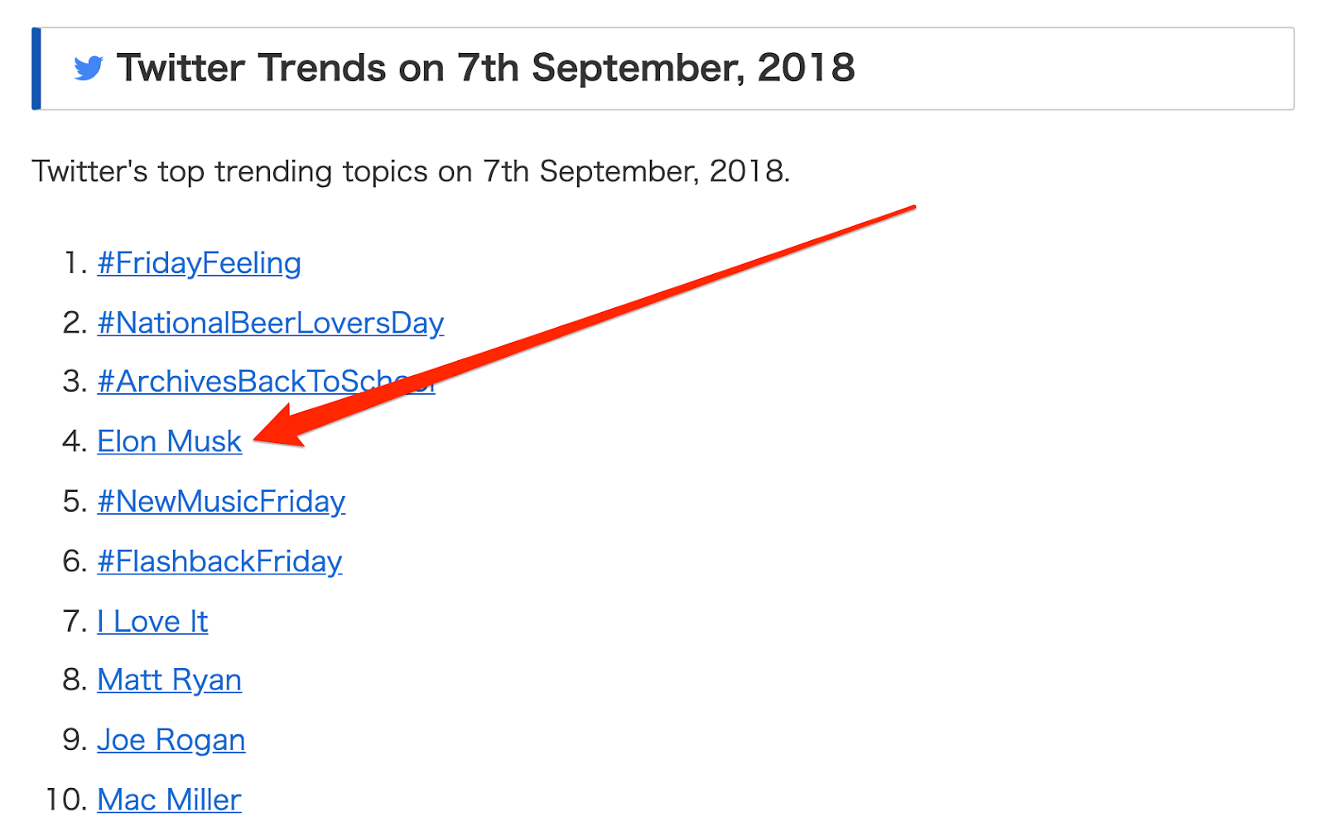Click the blue accent bar left of heading
The image size is (1325, 837).
[36, 69]
